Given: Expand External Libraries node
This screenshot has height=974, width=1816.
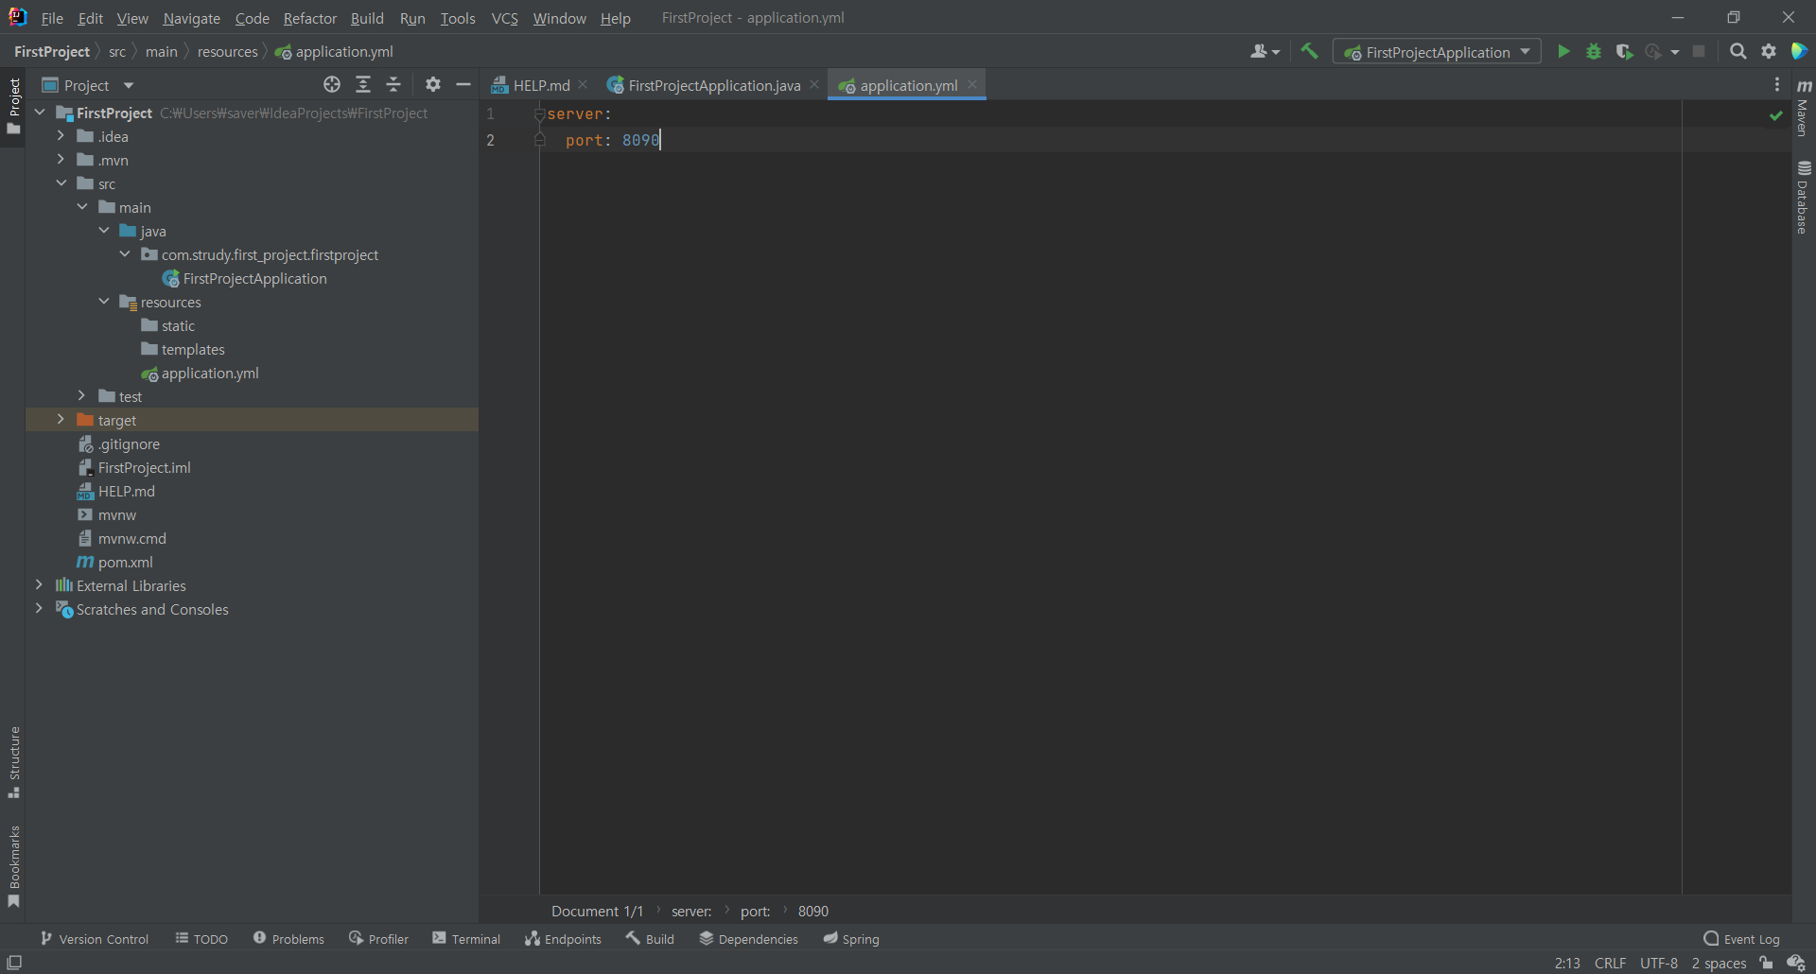Looking at the screenshot, I should (39, 585).
